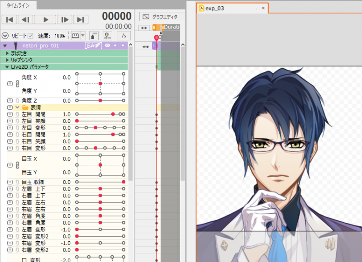Click key toggle icon for 左目 笑顔
Viewport: 362px width, 262px height.
(x=10, y=121)
